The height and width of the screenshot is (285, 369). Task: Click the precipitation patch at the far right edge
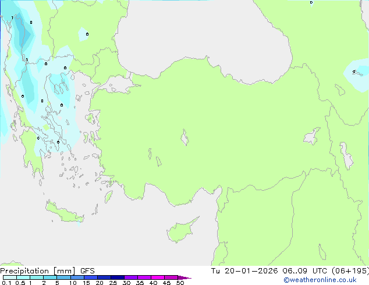pos(357,74)
